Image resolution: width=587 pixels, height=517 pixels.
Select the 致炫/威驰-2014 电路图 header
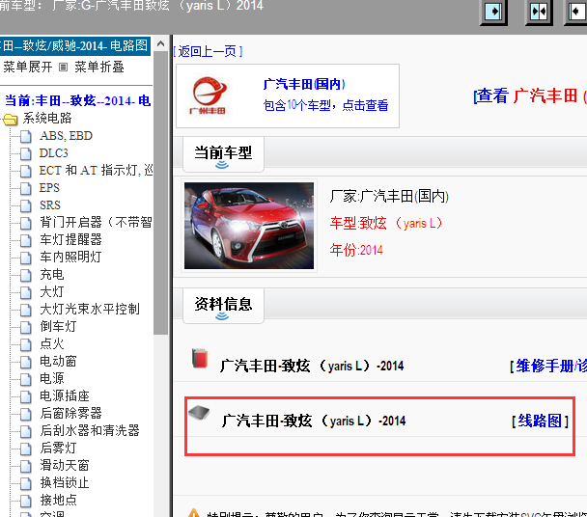click(75, 45)
